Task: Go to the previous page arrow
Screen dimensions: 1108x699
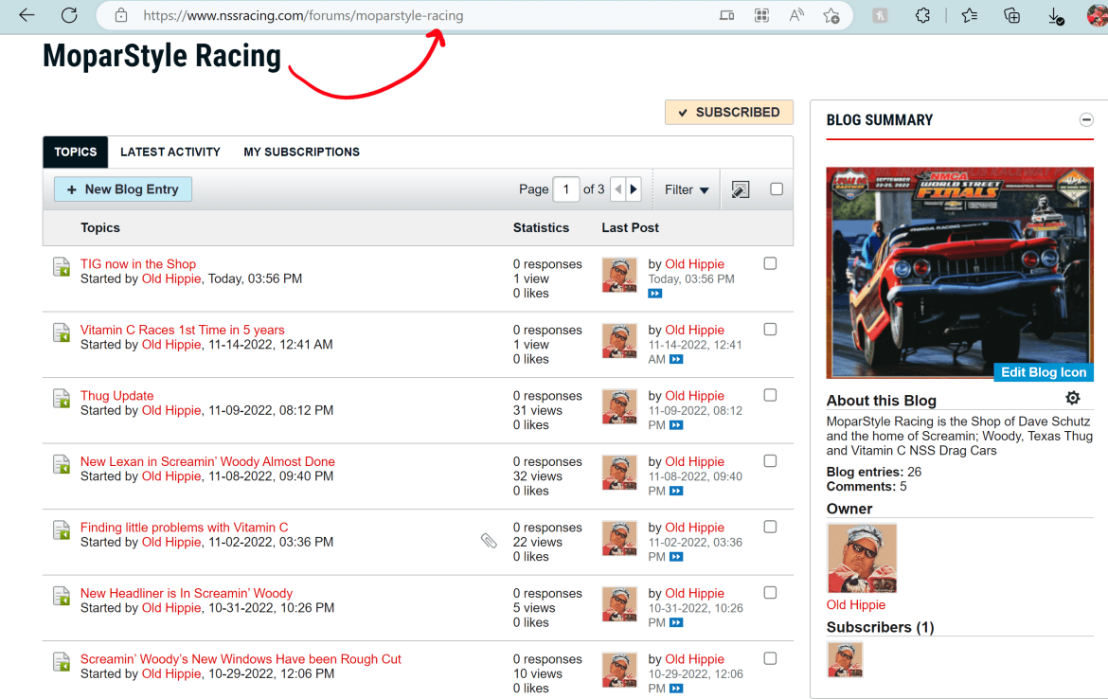Action: coord(618,189)
